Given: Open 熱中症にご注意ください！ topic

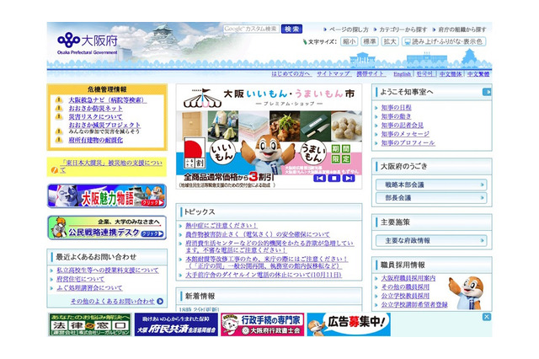Looking at the screenshot, I should [x=221, y=226].
